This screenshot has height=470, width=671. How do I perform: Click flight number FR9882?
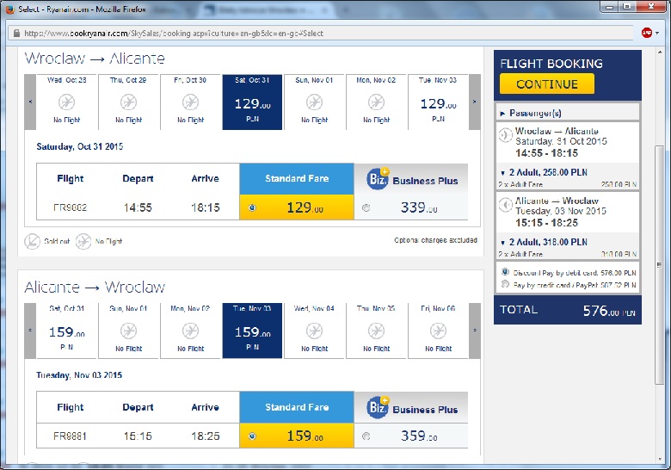pos(71,207)
